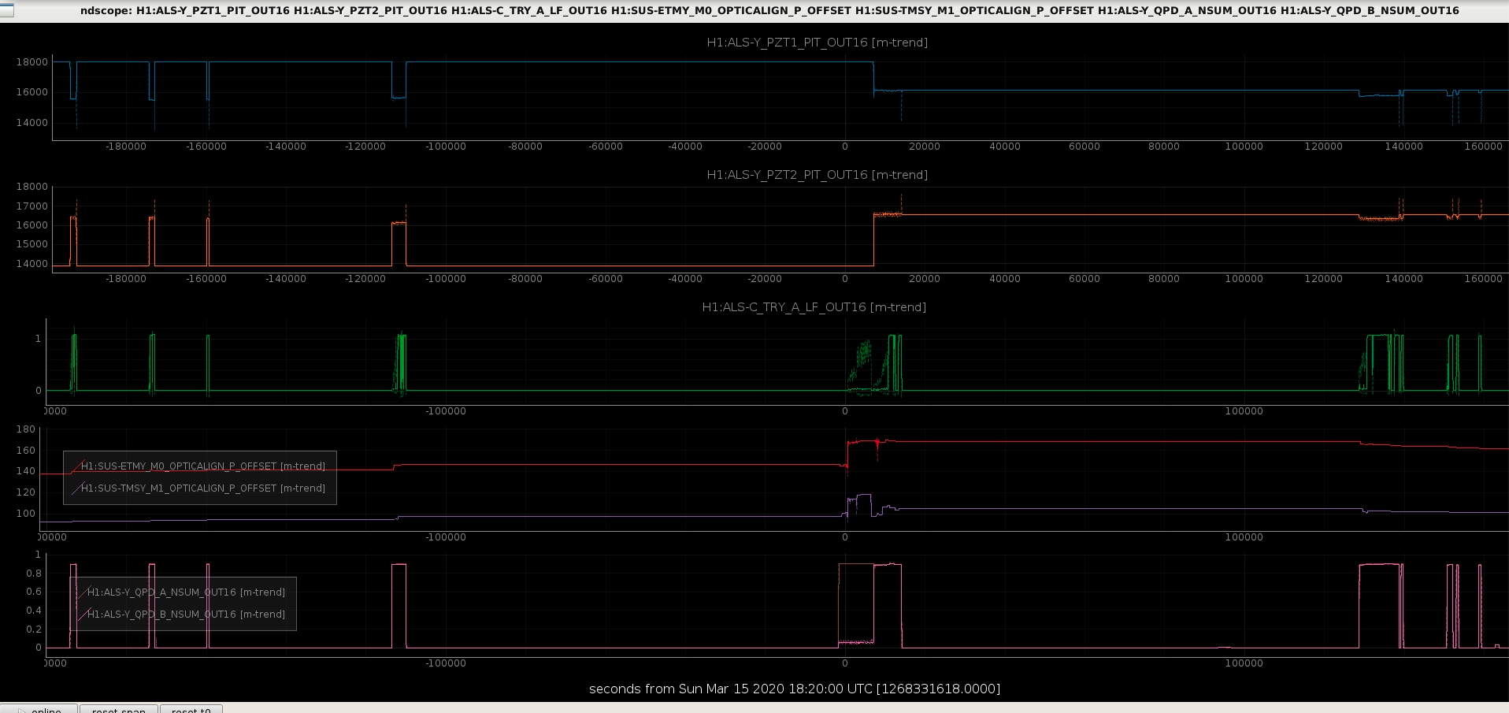Click the 0 tick on the PZT1 time axis
Image resolution: width=1509 pixels, height=713 pixels.
[x=845, y=147]
